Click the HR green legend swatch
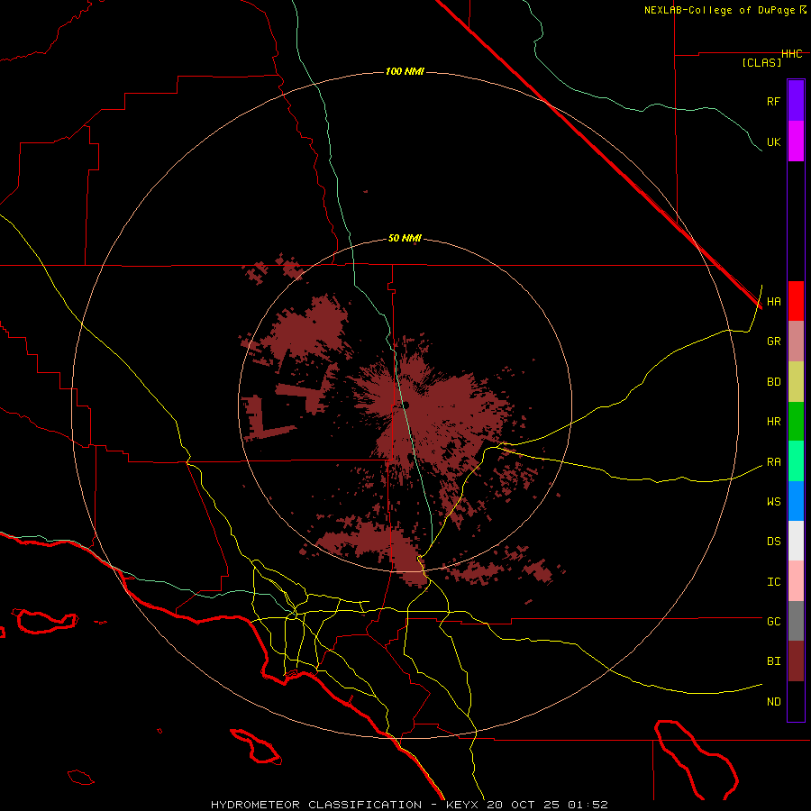The height and width of the screenshot is (811, 811). point(796,422)
